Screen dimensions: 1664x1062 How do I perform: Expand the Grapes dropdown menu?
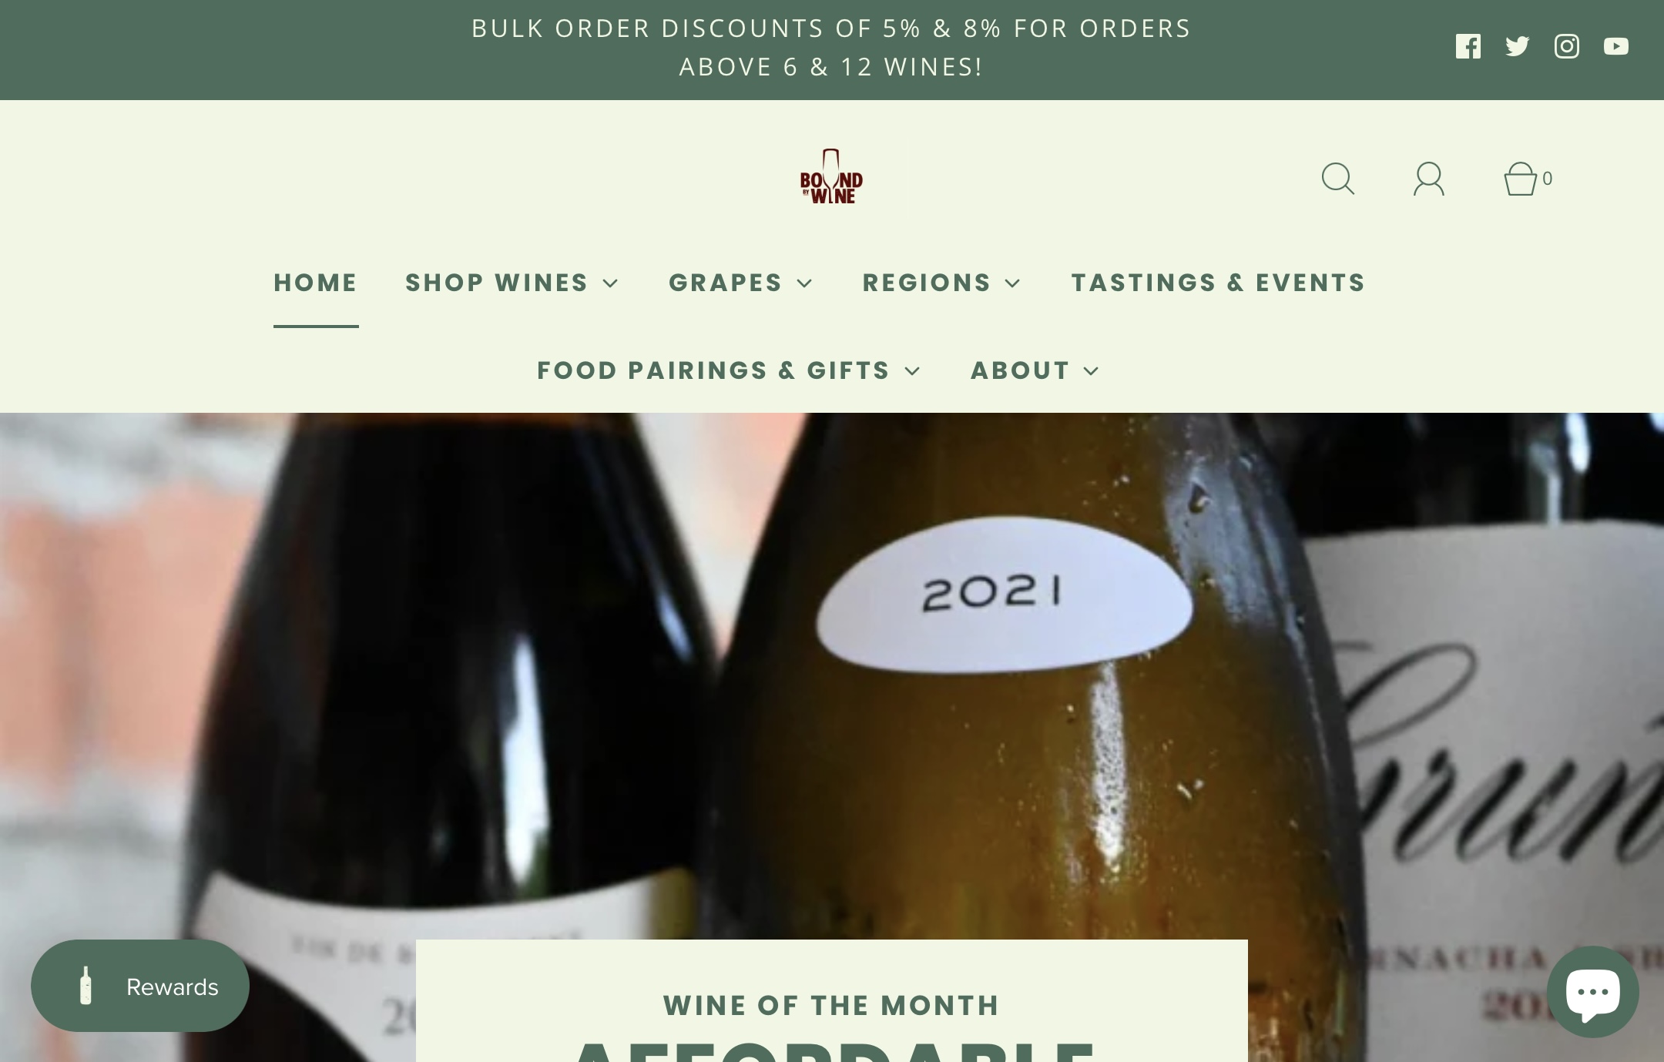click(741, 283)
